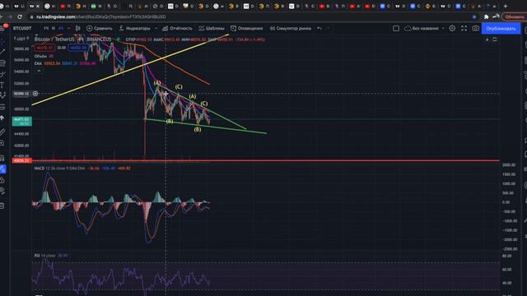Viewport: 527px width, 296px height.
Task: Open the Шаблоны templates menu
Action: (x=212, y=29)
